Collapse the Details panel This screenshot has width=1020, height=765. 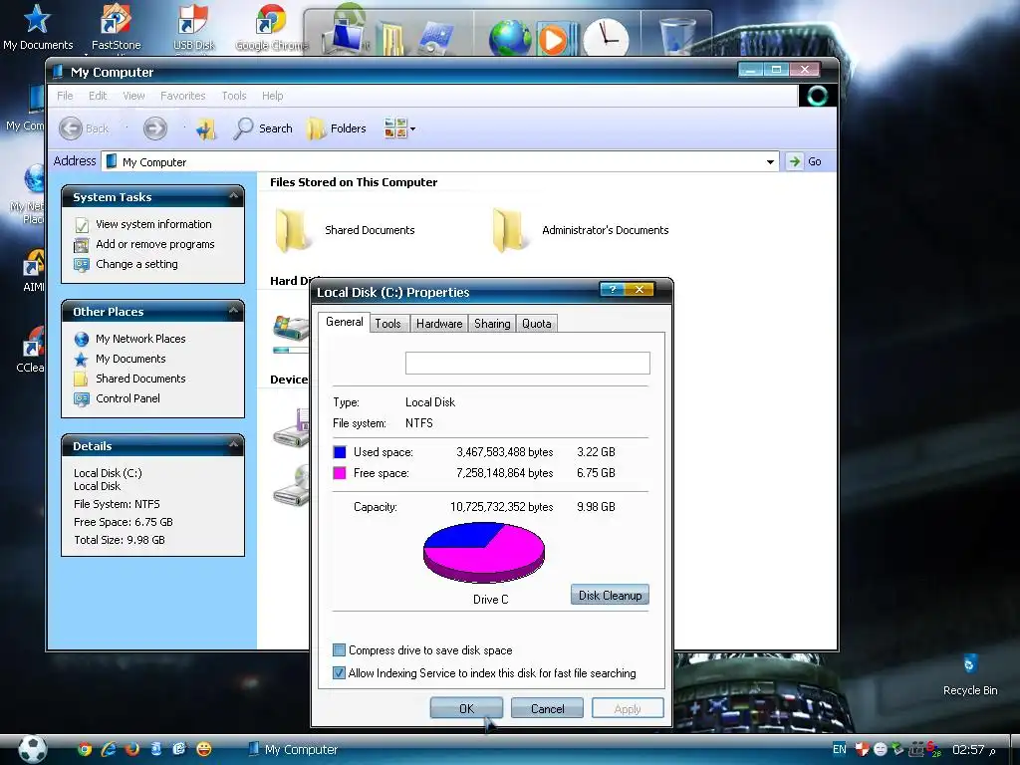(x=233, y=445)
